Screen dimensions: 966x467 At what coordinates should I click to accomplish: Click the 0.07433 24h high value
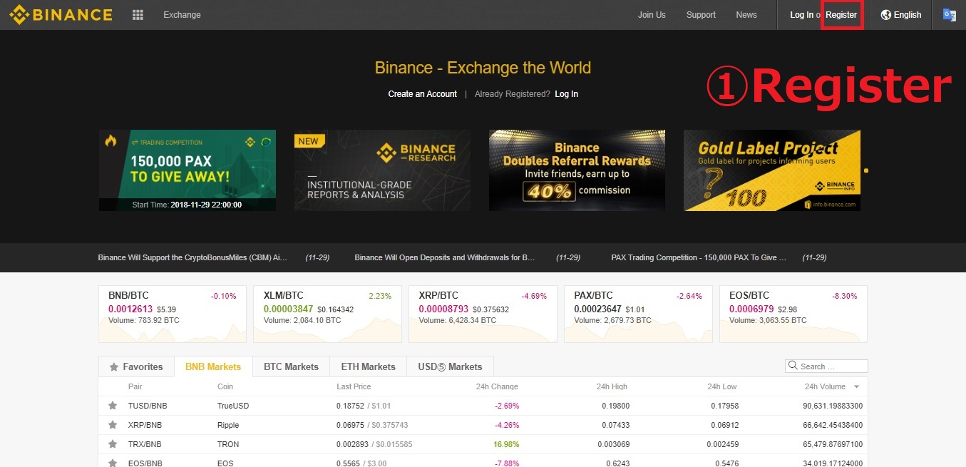click(617, 425)
